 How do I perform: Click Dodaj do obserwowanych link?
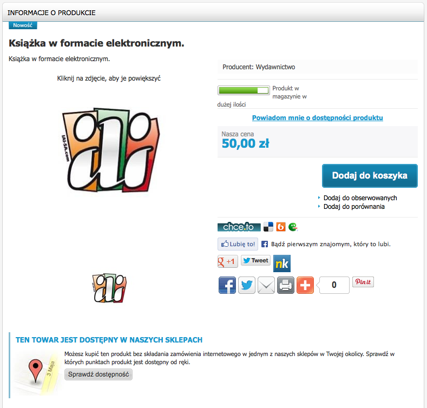tap(360, 198)
